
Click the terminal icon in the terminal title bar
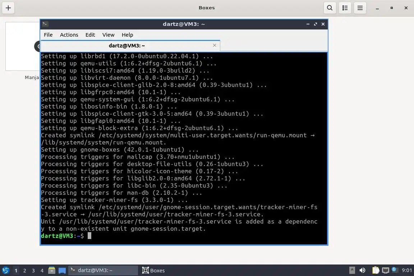tap(45, 24)
